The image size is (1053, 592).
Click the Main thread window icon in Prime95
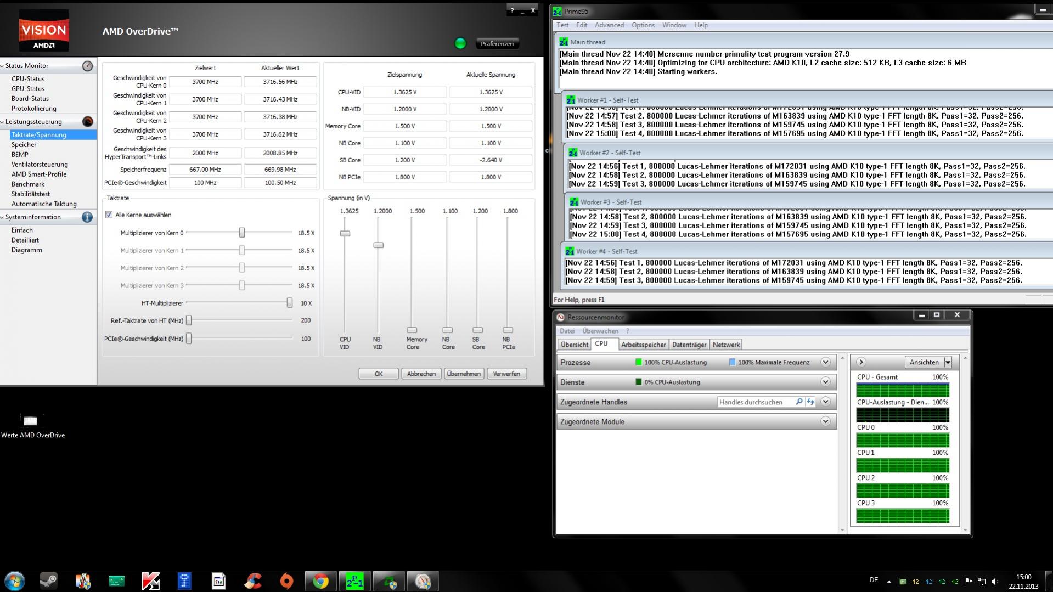[x=564, y=42]
